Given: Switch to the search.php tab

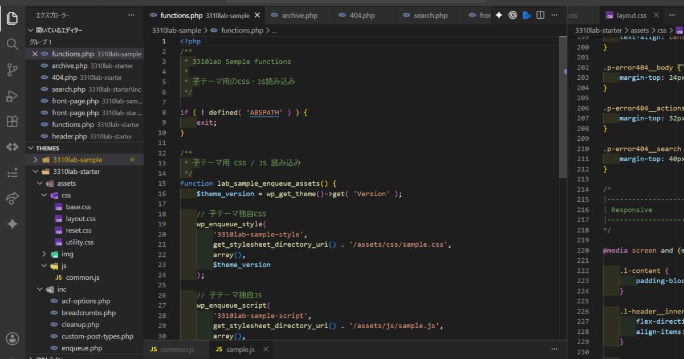Looking at the screenshot, I should (430, 15).
